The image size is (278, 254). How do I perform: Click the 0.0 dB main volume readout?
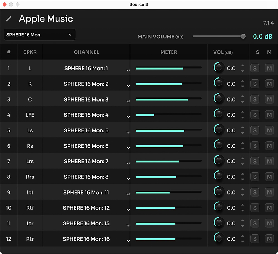262,36
